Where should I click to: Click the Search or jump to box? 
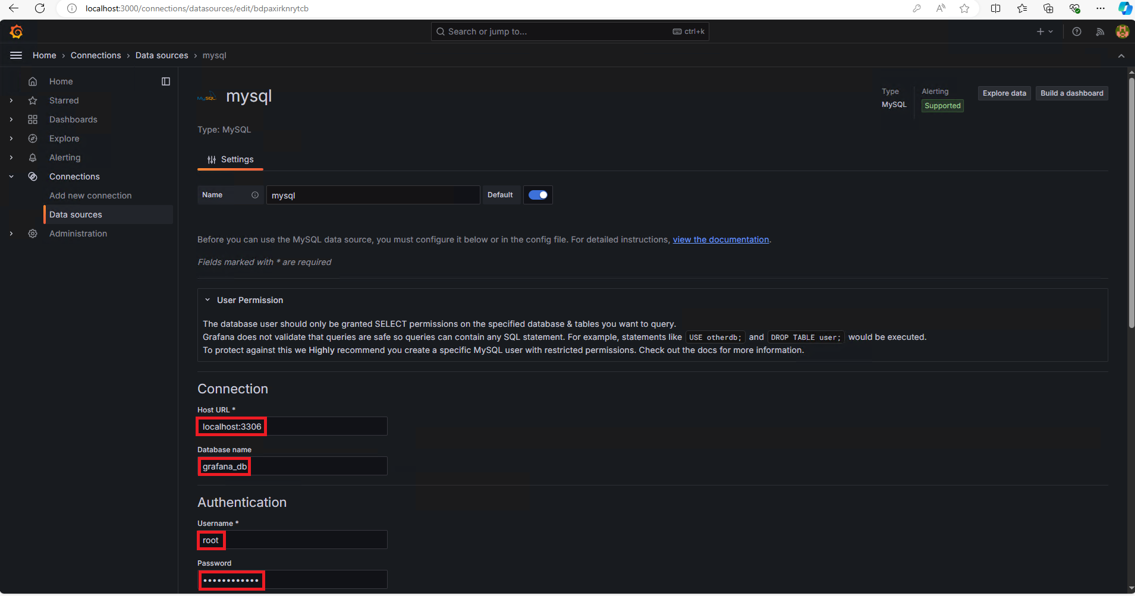click(570, 31)
